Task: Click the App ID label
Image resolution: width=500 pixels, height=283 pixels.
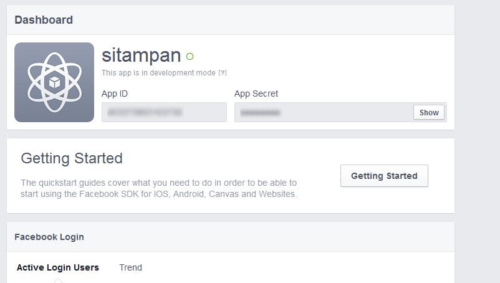Action: tap(115, 94)
